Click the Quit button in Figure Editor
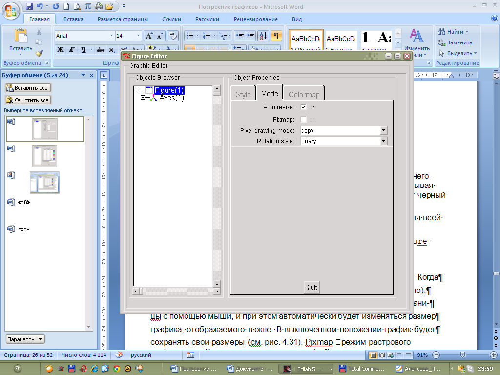Image resolution: width=500 pixels, height=375 pixels. click(312, 287)
